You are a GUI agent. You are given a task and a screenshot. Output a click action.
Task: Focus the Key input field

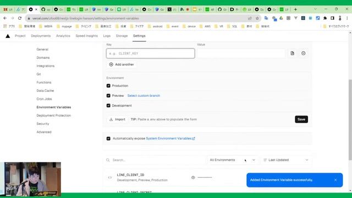150,53
